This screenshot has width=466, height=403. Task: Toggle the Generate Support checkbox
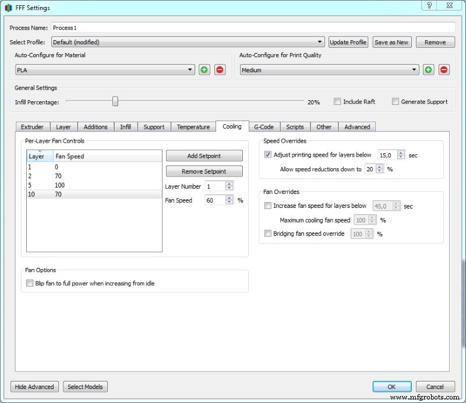pos(396,101)
